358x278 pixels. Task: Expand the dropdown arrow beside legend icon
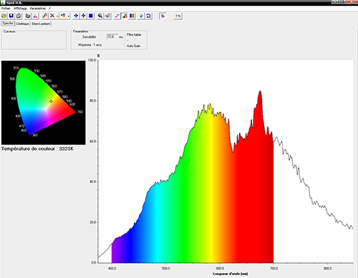(69, 16)
